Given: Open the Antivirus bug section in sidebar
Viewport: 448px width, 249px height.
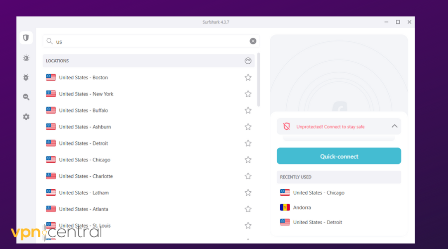Looking at the screenshot, I should (x=26, y=77).
